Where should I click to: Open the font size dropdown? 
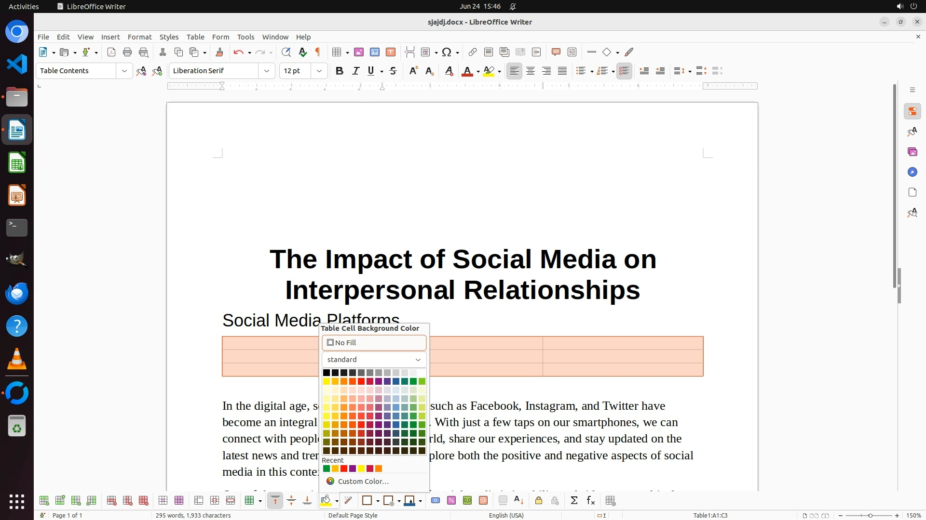tap(319, 71)
